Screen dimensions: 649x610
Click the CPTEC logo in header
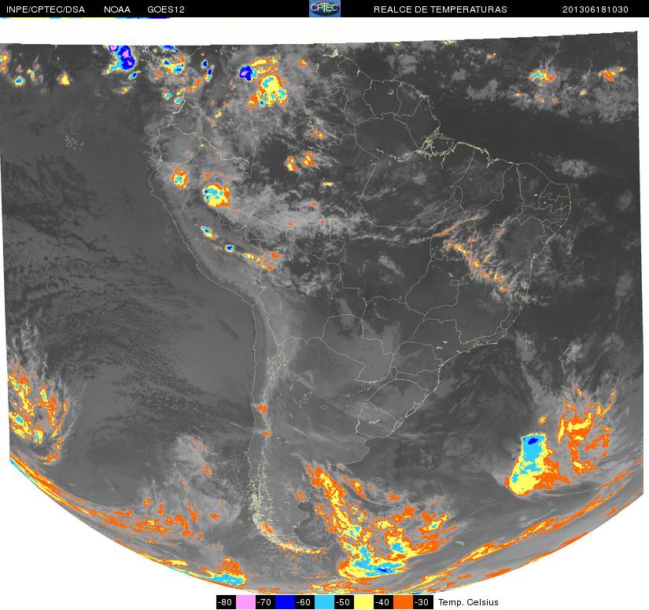click(325, 9)
